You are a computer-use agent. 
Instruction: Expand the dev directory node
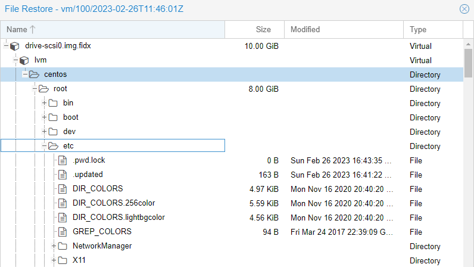(x=44, y=131)
